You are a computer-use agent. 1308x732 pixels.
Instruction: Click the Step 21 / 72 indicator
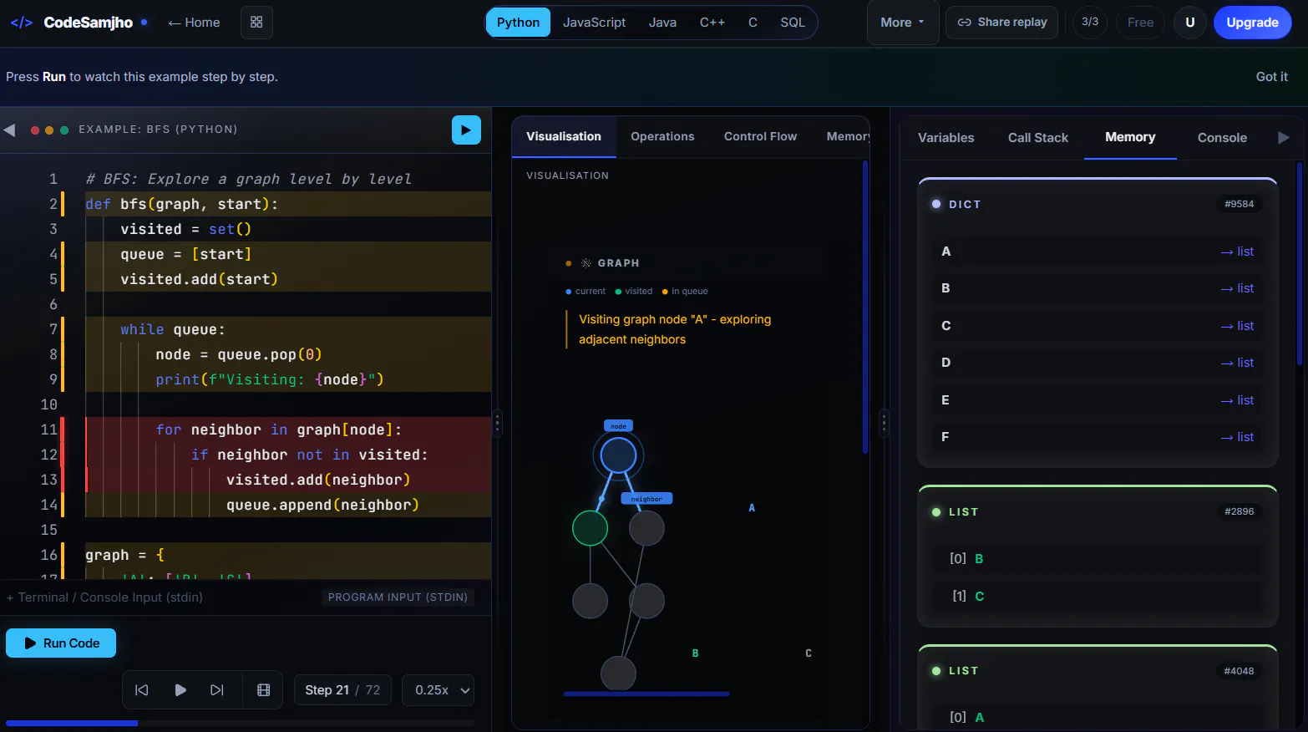[342, 690]
